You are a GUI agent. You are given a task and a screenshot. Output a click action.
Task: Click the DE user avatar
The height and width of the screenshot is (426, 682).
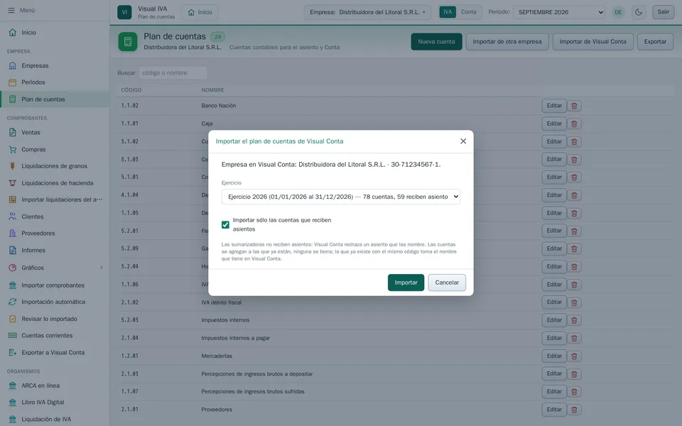[x=618, y=12]
